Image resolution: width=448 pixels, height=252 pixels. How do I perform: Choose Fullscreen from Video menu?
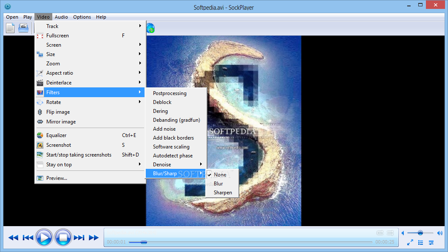click(90, 36)
